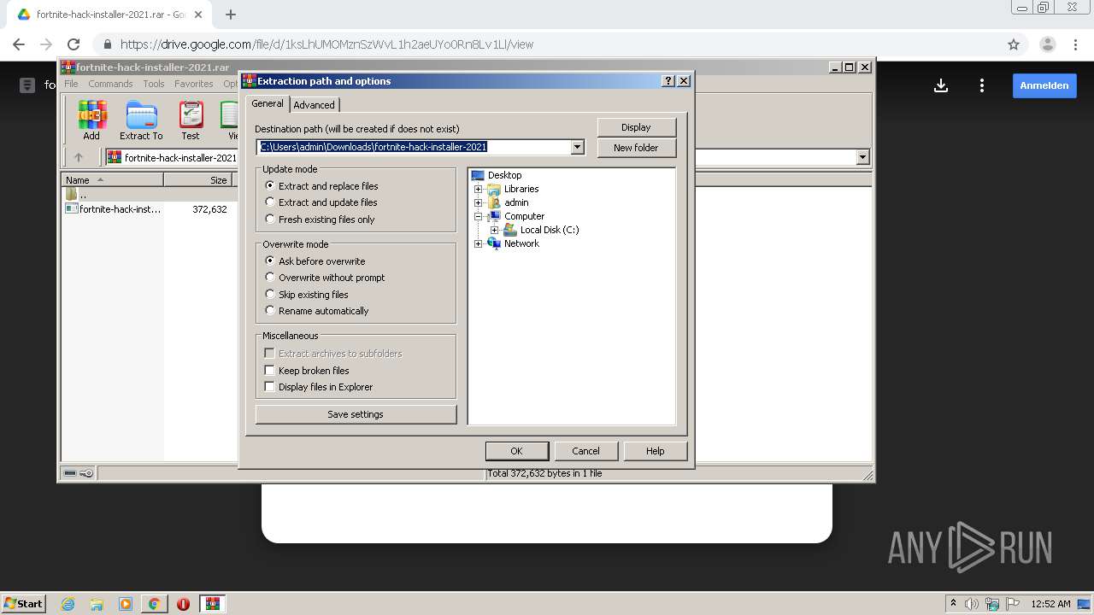
Task: Select Extract and replace files
Action: (270, 185)
